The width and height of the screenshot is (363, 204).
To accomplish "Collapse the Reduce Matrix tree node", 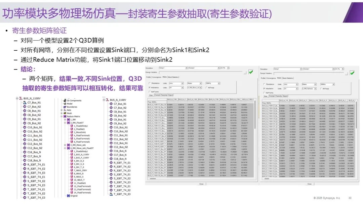I will [x=62, y=116].
